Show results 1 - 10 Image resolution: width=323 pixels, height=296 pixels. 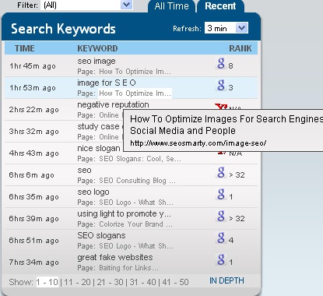pos(47,282)
